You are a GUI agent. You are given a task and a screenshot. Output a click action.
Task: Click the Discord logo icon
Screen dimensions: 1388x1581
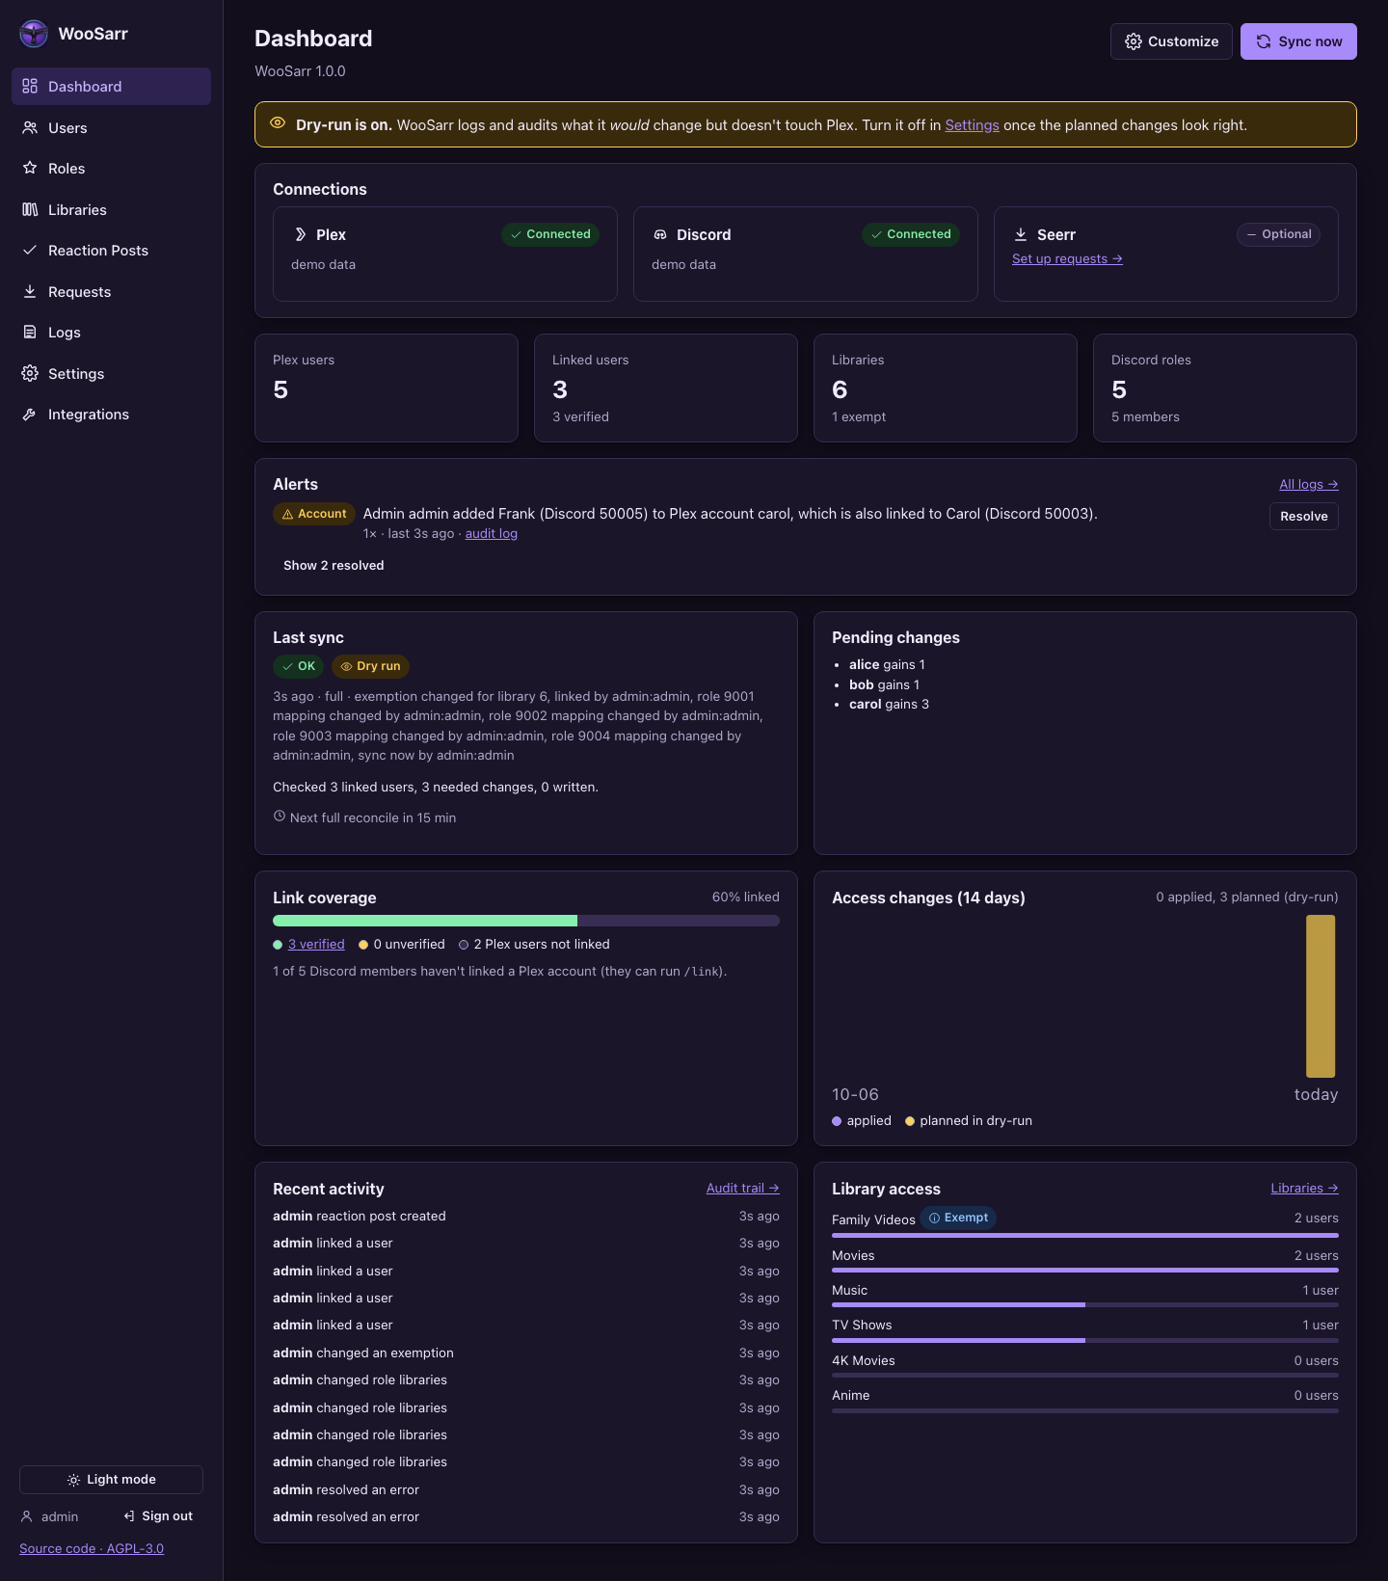660,234
